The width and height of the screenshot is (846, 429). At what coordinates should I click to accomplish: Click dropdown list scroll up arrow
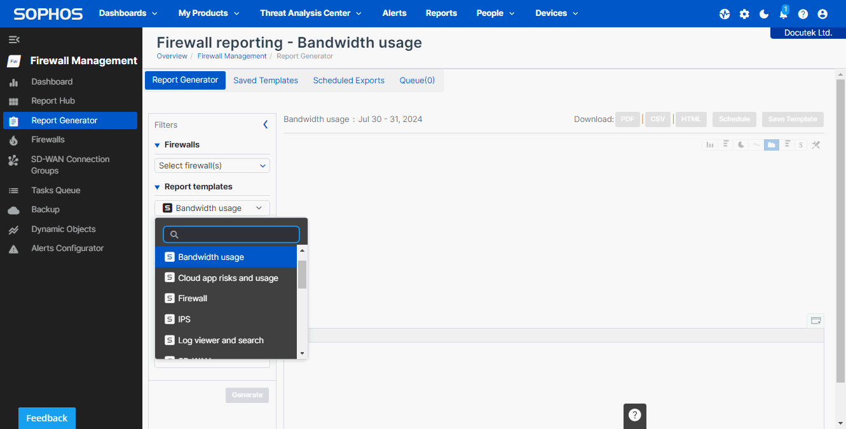[x=302, y=251]
